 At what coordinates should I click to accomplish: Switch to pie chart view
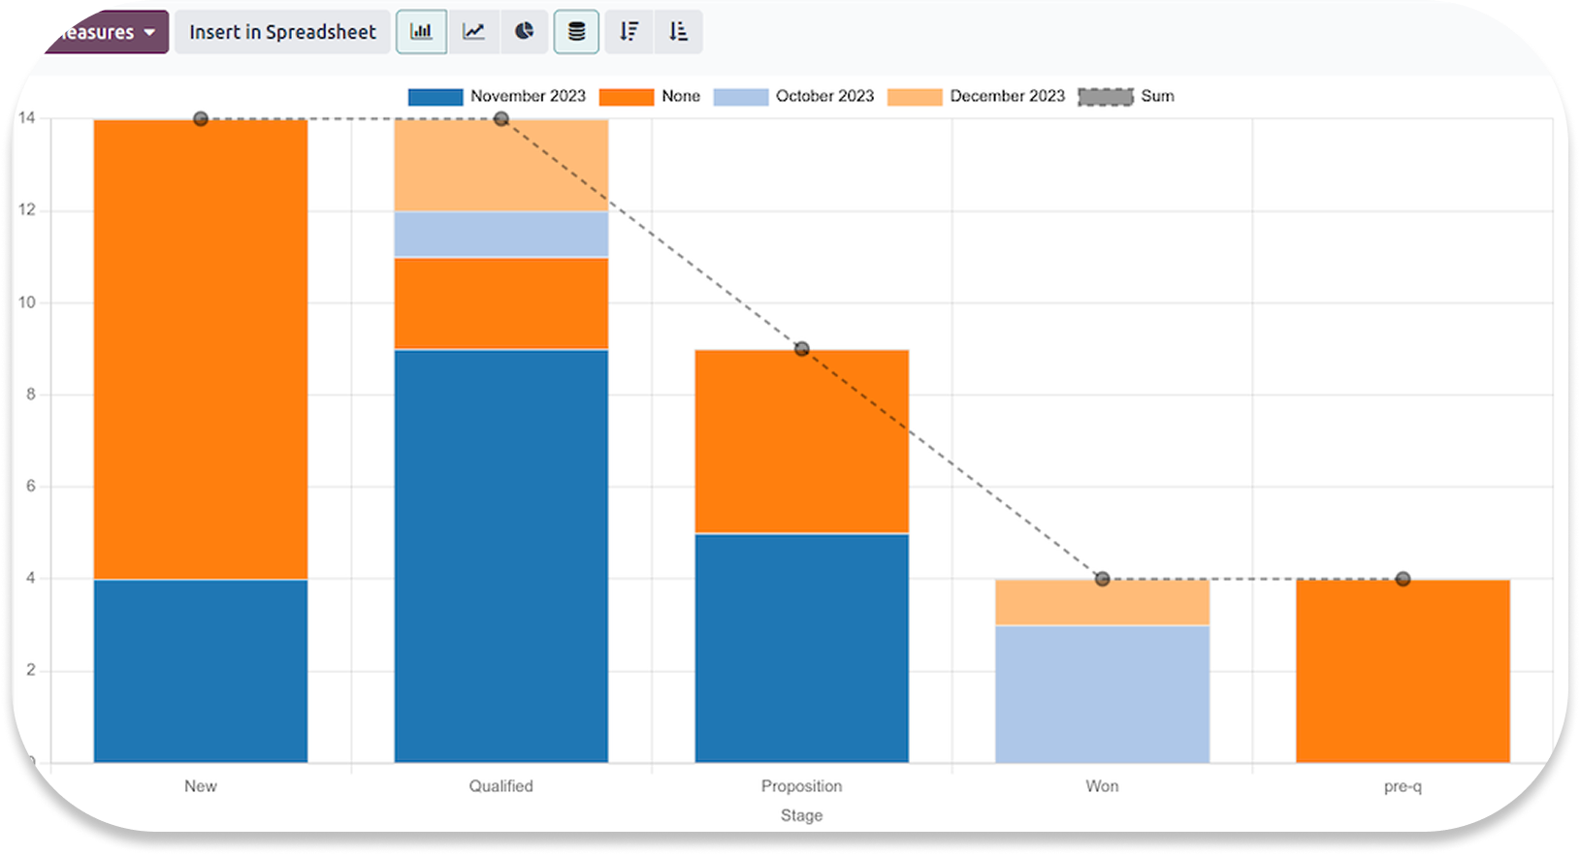tap(525, 32)
